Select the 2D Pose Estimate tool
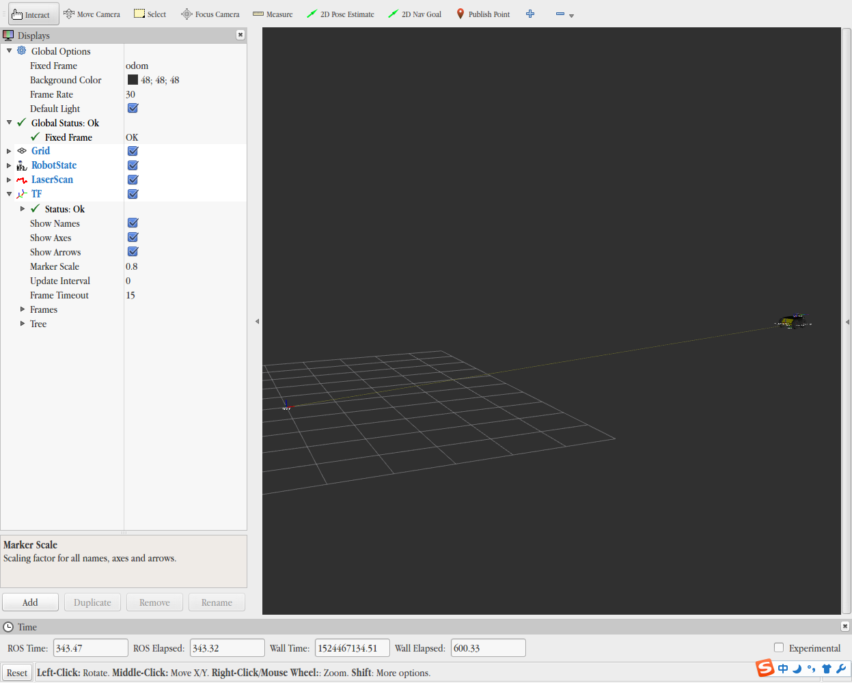Screen dimensions: 852x683 pos(340,14)
